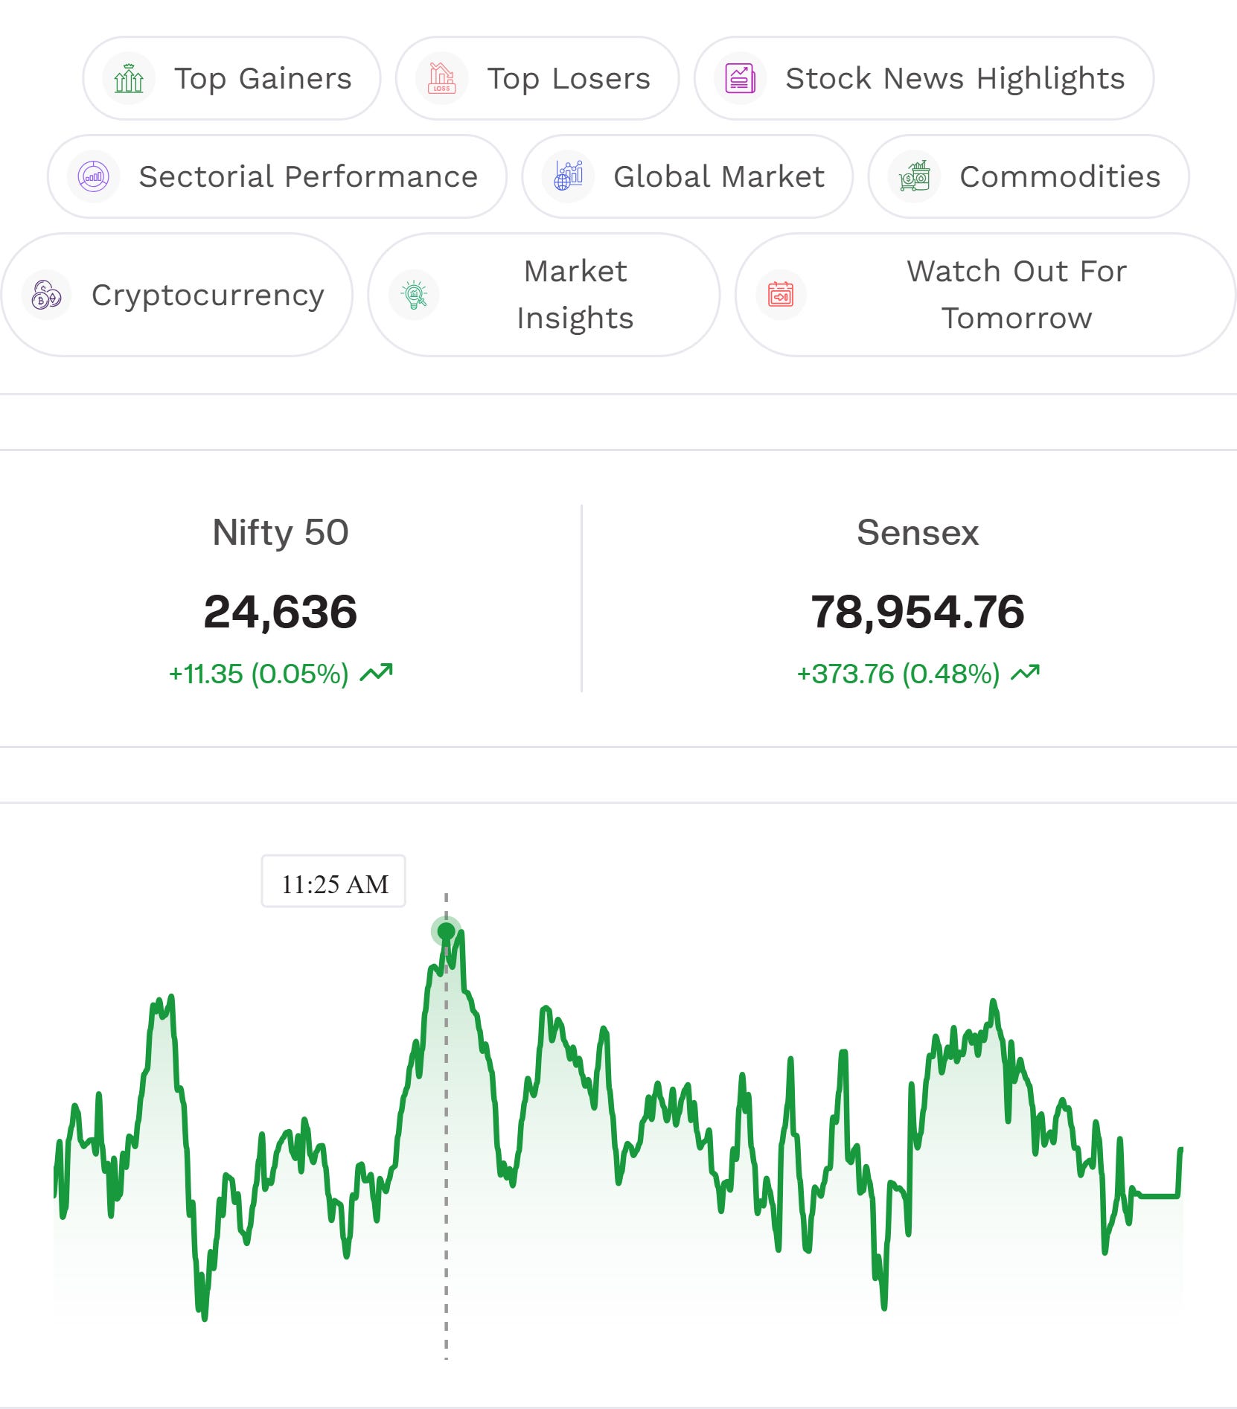Click the Nifty 50 value 24,636
Image resolution: width=1237 pixels, height=1409 pixels.
coord(281,612)
